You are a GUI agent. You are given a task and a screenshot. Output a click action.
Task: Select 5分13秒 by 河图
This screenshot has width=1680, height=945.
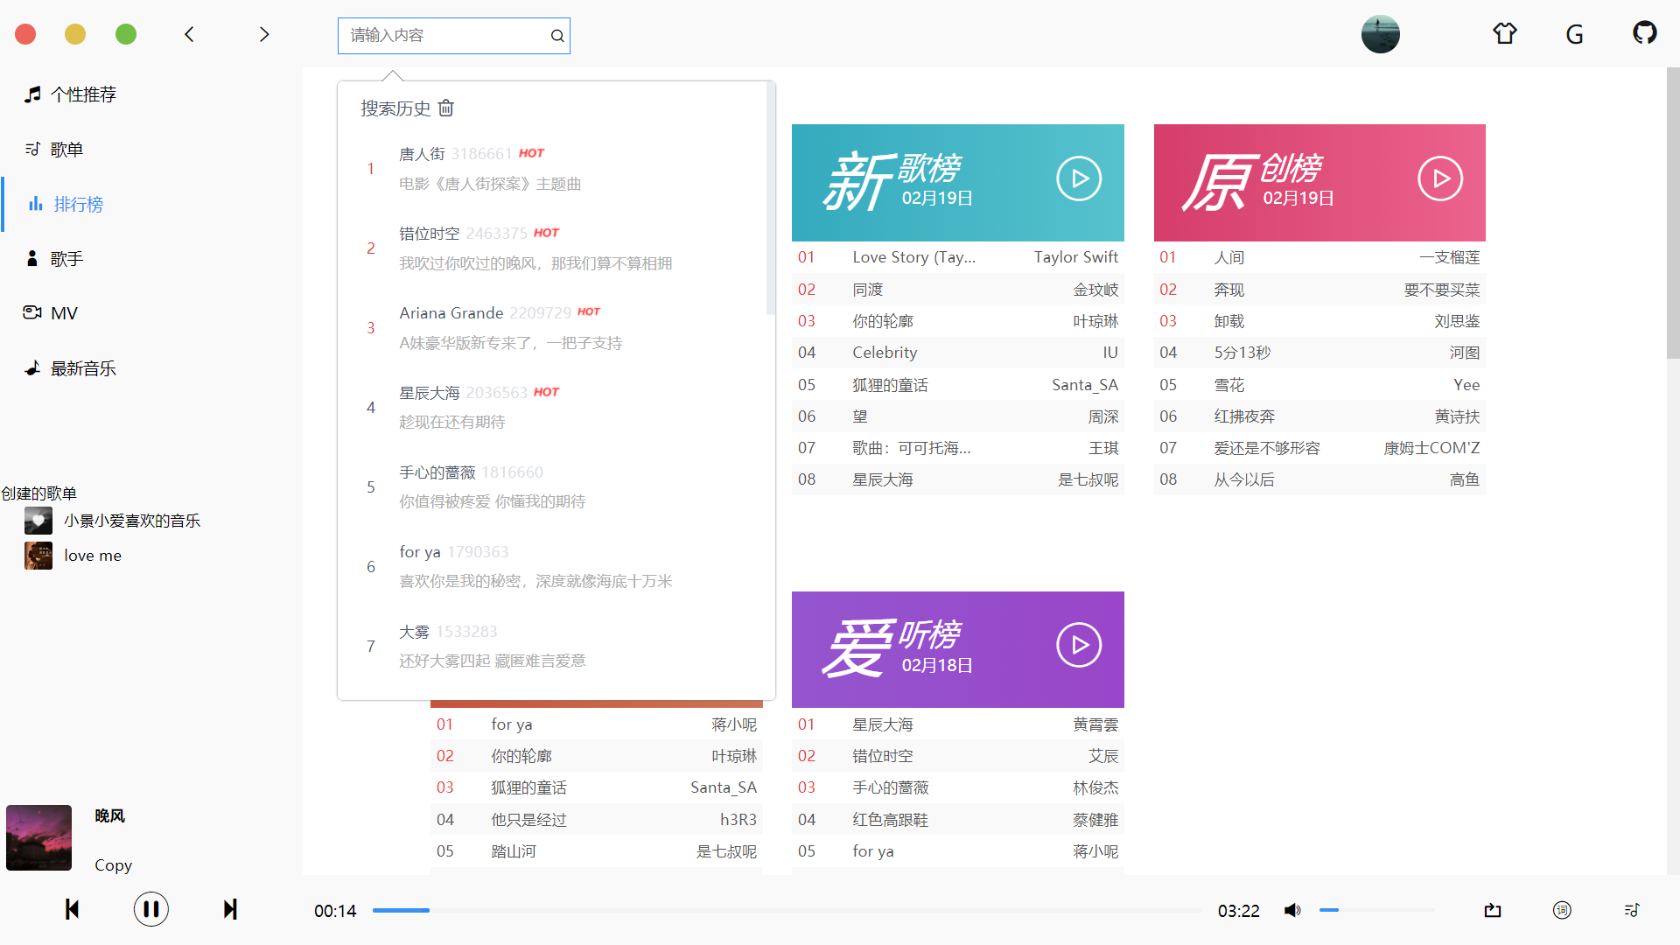pos(1319,353)
